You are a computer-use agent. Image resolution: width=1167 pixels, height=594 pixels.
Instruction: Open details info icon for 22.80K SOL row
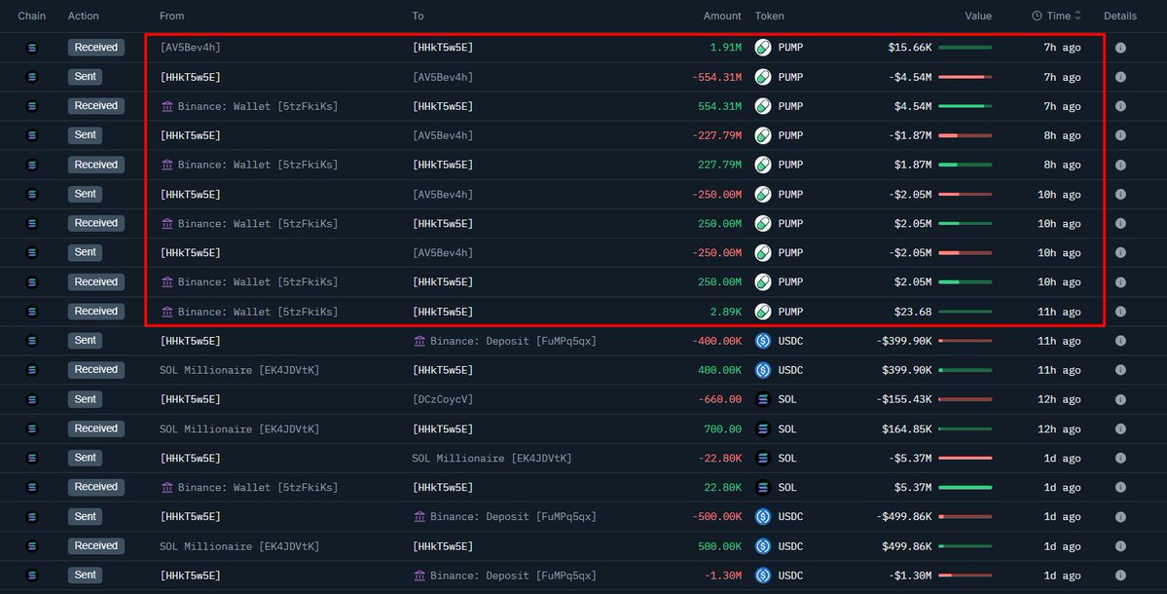click(x=1120, y=488)
